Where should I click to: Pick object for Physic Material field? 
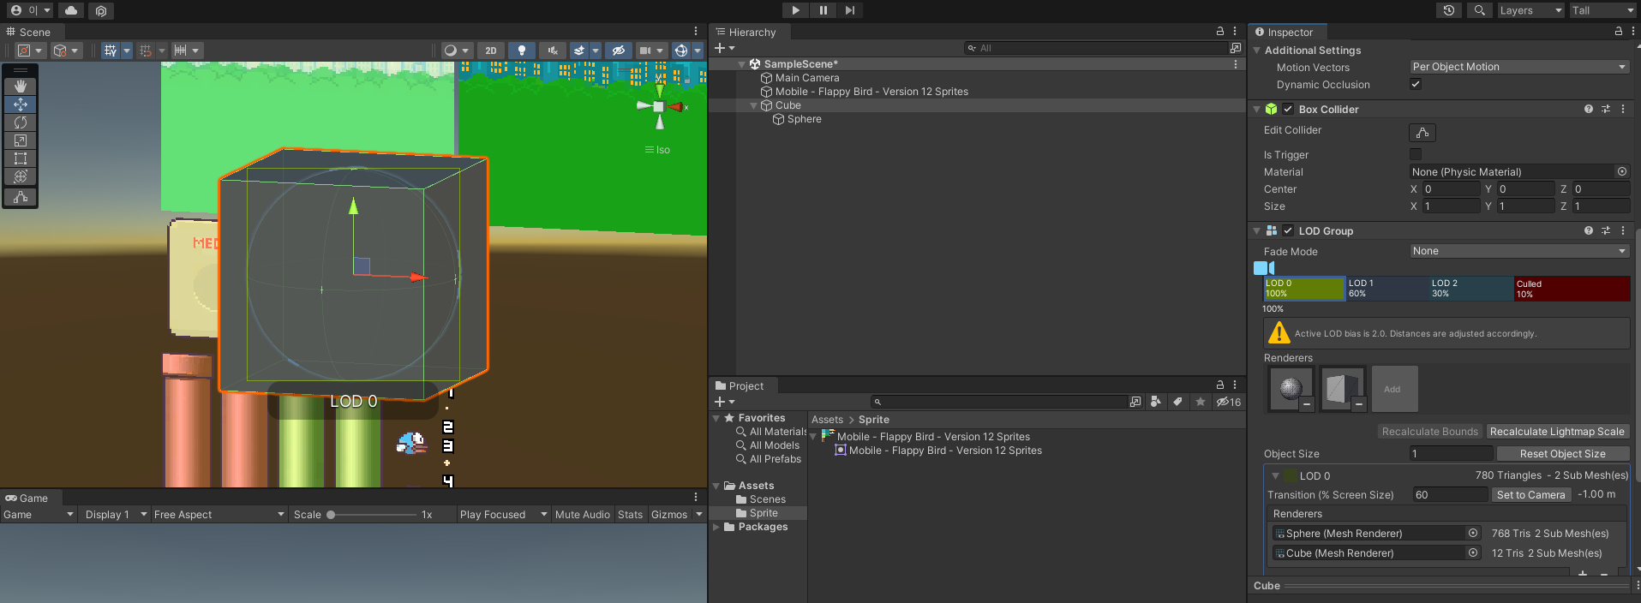click(x=1622, y=171)
